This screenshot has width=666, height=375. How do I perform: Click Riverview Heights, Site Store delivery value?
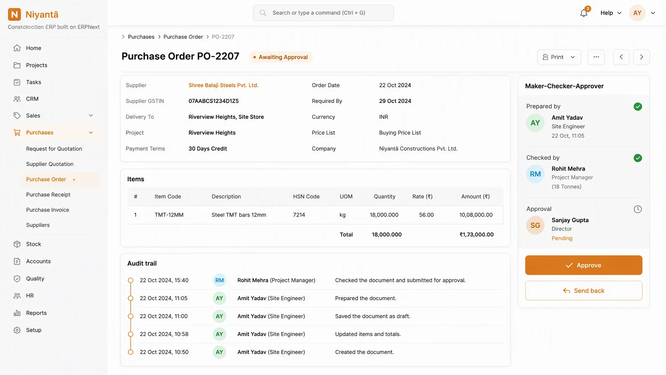(x=226, y=117)
